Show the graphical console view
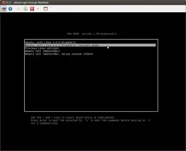The image size is (186, 151). click(4, 9)
